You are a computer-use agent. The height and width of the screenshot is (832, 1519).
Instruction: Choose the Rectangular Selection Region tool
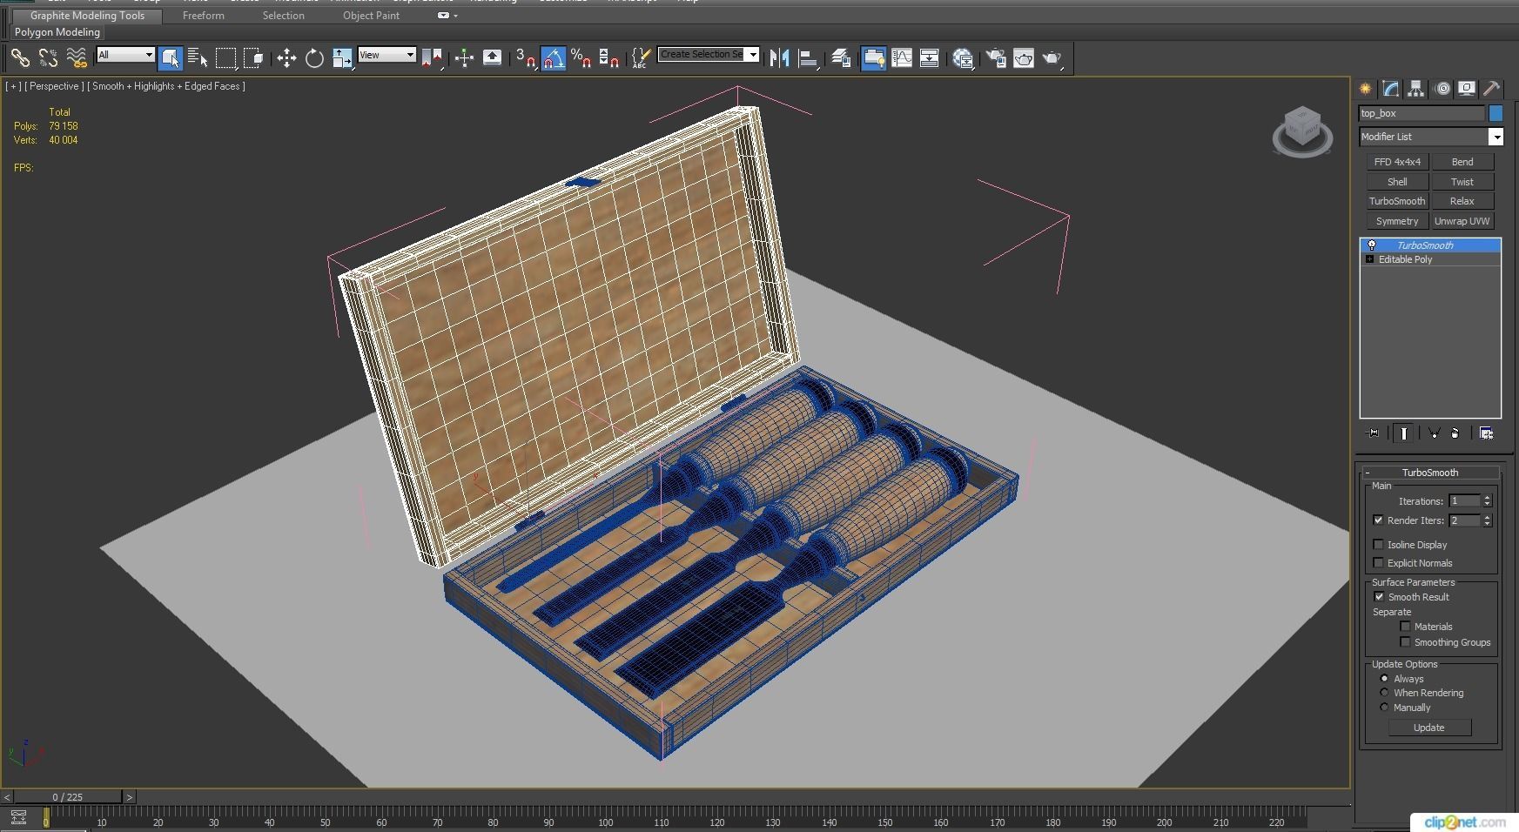[225, 58]
